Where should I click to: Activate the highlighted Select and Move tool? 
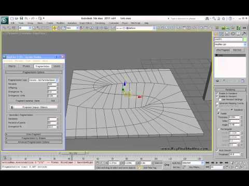click(54, 28)
